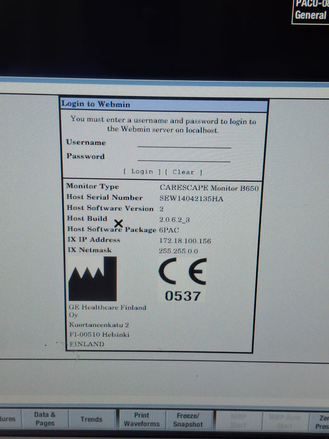Click the CE 0537 conformity mark

point(183,280)
